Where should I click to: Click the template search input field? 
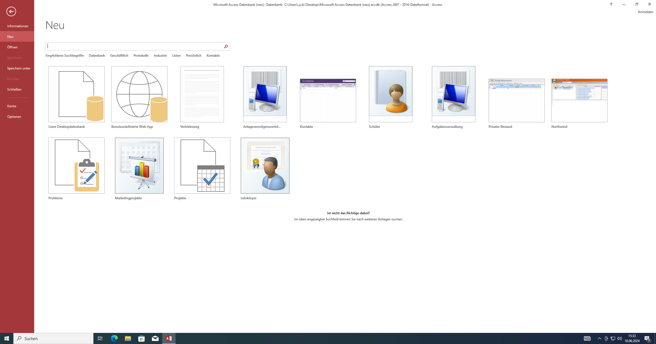click(134, 46)
